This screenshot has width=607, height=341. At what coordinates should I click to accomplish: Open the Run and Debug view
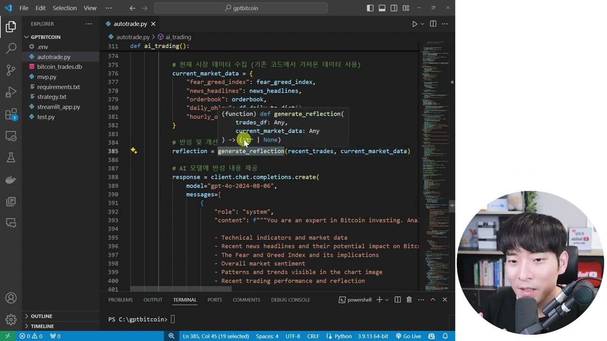pyautogui.click(x=10, y=92)
